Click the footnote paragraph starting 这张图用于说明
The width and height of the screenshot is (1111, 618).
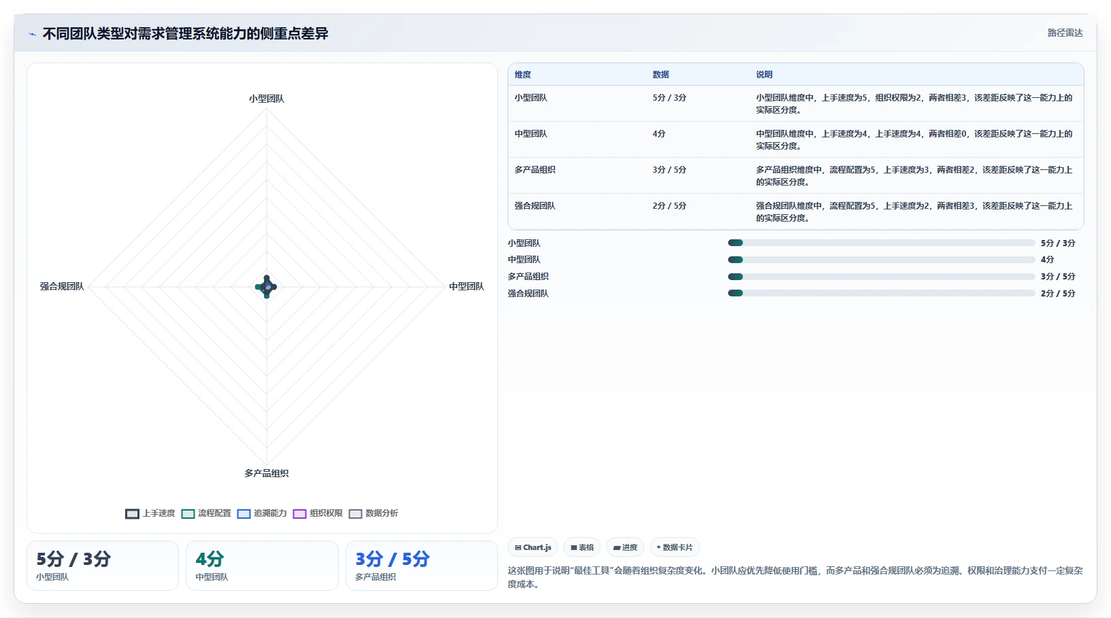tap(795, 577)
